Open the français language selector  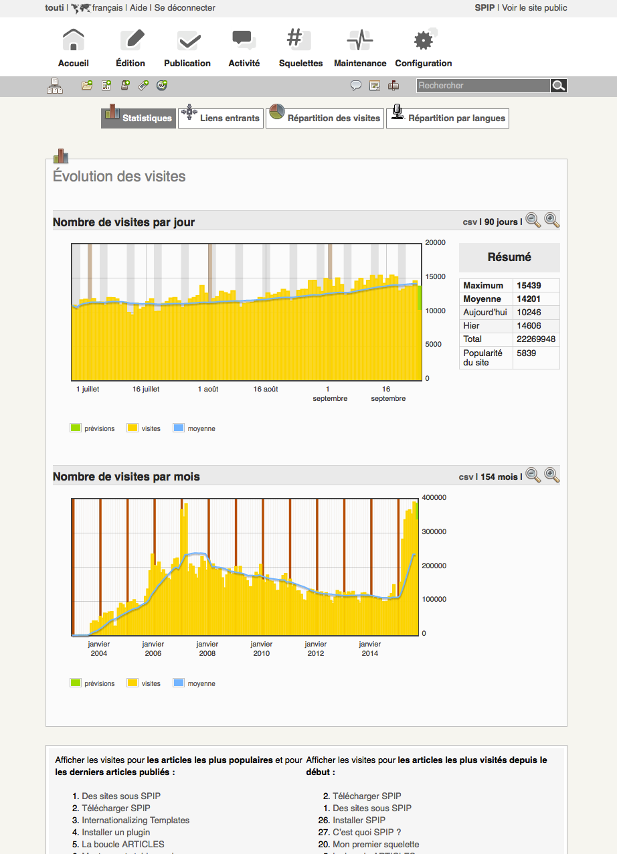click(106, 8)
